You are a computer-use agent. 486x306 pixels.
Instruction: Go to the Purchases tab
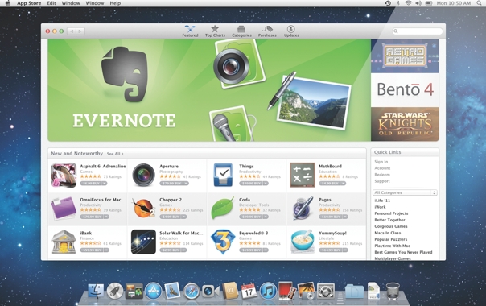pyautogui.click(x=267, y=31)
